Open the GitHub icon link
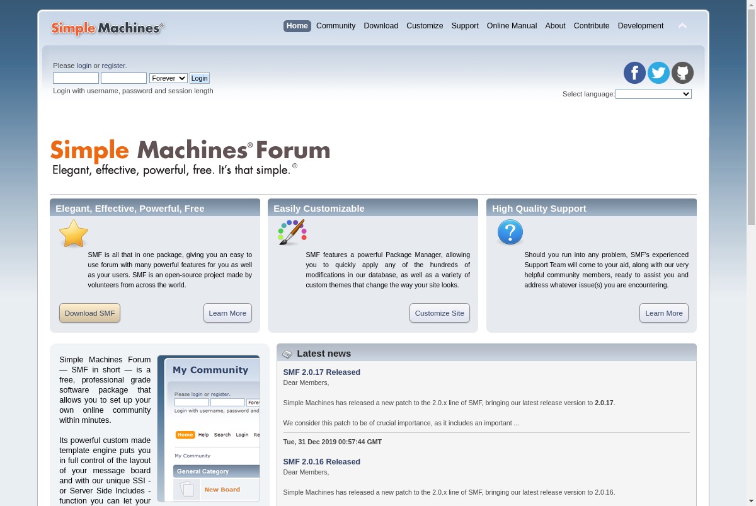The height and width of the screenshot is (506, 756). pyautogui.click(x=682, y=73)
